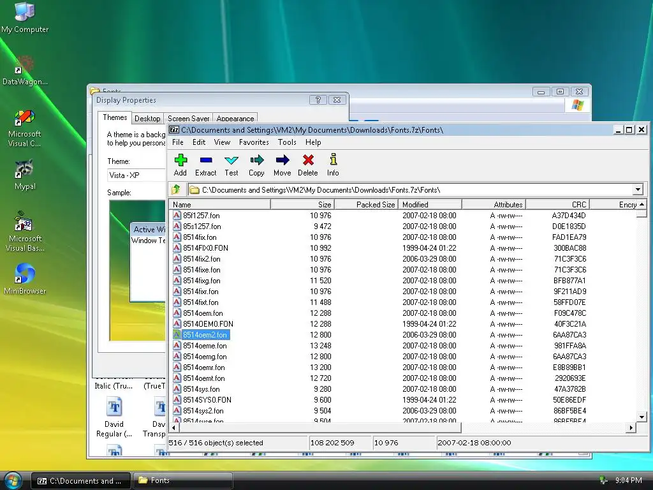Viewport: 653px width, 490px height.
Task: Click the 7-Zip taskbar button
Action: point(81,481)
